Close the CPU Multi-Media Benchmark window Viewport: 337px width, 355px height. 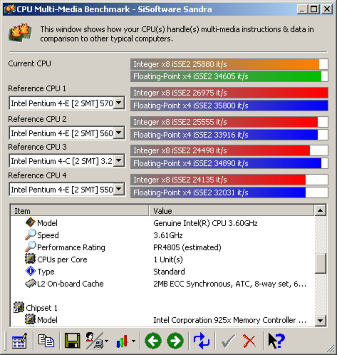[327, 9]
